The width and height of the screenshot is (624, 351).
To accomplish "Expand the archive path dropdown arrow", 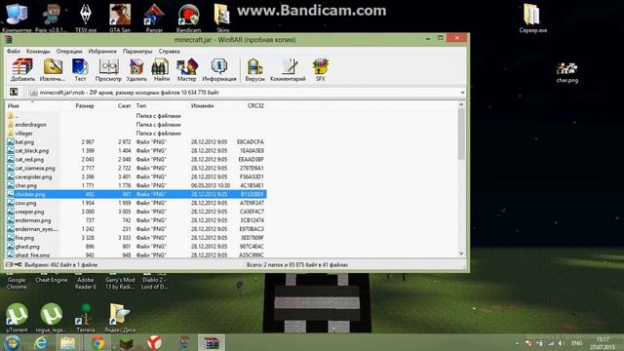I will point(462,93).
